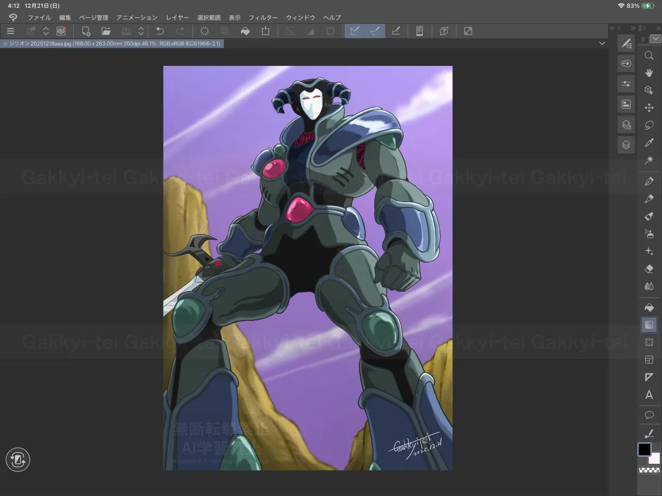Click the Scale/Rotate transform command
Image resolution: width=662 pixels, height=496 pixels.
265,31
